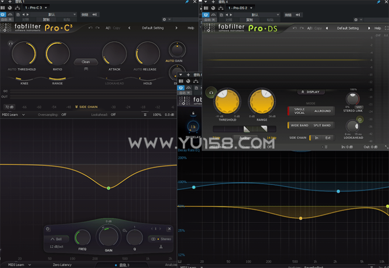Screen dimensions: 389x268
Task: Set Pro-DS side chain to Ext
Action: tap(328, 137)
